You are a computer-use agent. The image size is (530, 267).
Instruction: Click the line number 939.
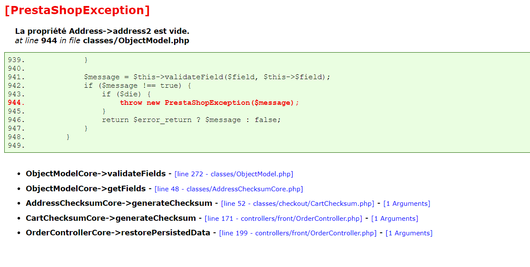16,60
